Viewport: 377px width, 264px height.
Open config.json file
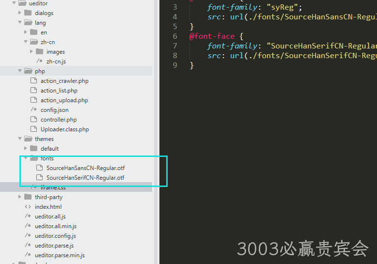(55, 110)
